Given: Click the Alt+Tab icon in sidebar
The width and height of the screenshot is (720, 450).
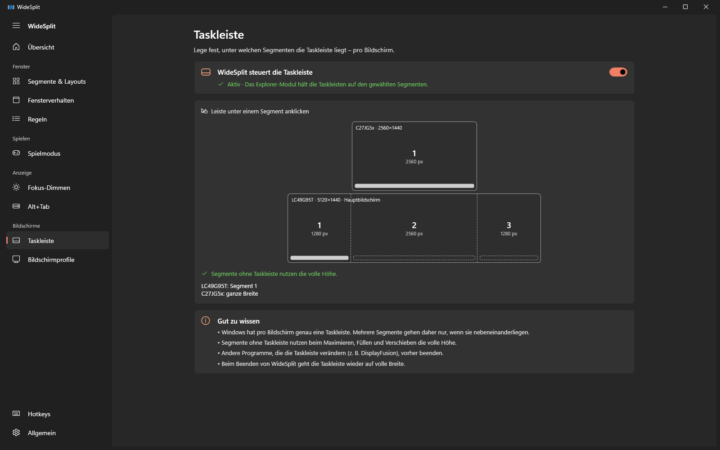Looking at the screenshot, I should pyautogui.click(x=16, y=206).
